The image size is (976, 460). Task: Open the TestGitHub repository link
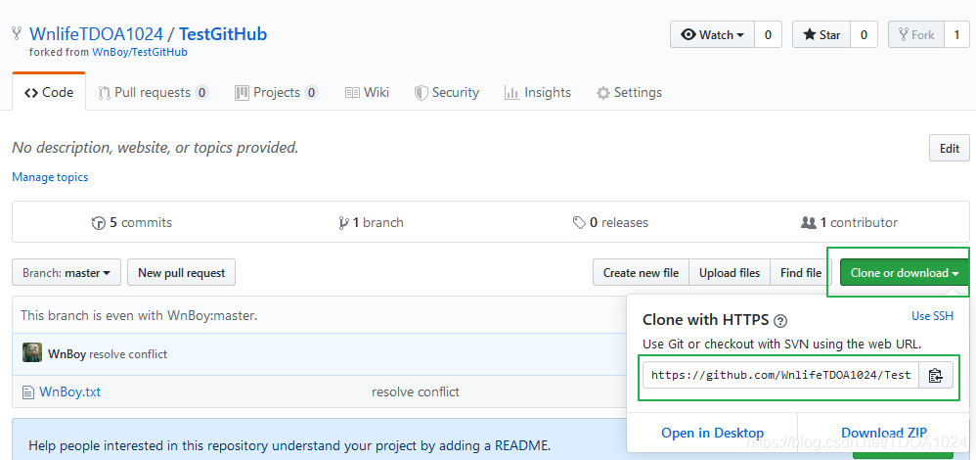tap(223, 33)
